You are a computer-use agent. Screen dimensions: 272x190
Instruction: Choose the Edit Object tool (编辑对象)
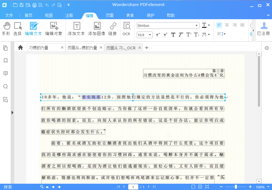54,29
